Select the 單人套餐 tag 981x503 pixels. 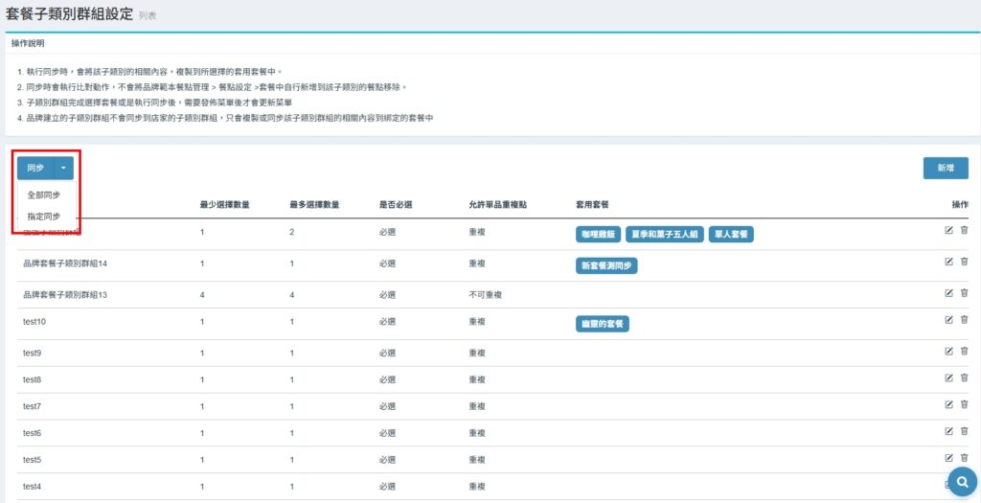tap(731, 234)
